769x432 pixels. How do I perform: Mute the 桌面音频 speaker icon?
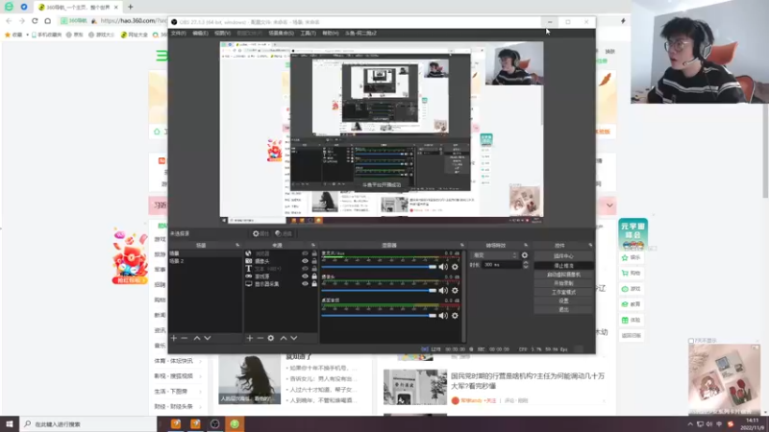[443, 316]
